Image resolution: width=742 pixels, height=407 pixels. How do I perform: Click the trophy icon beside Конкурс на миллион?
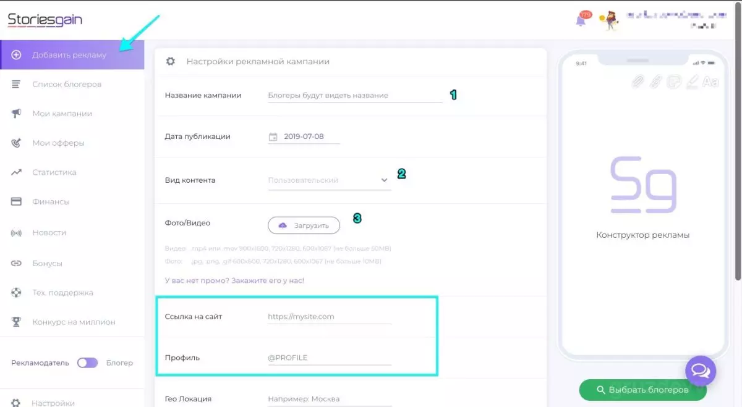17,322
